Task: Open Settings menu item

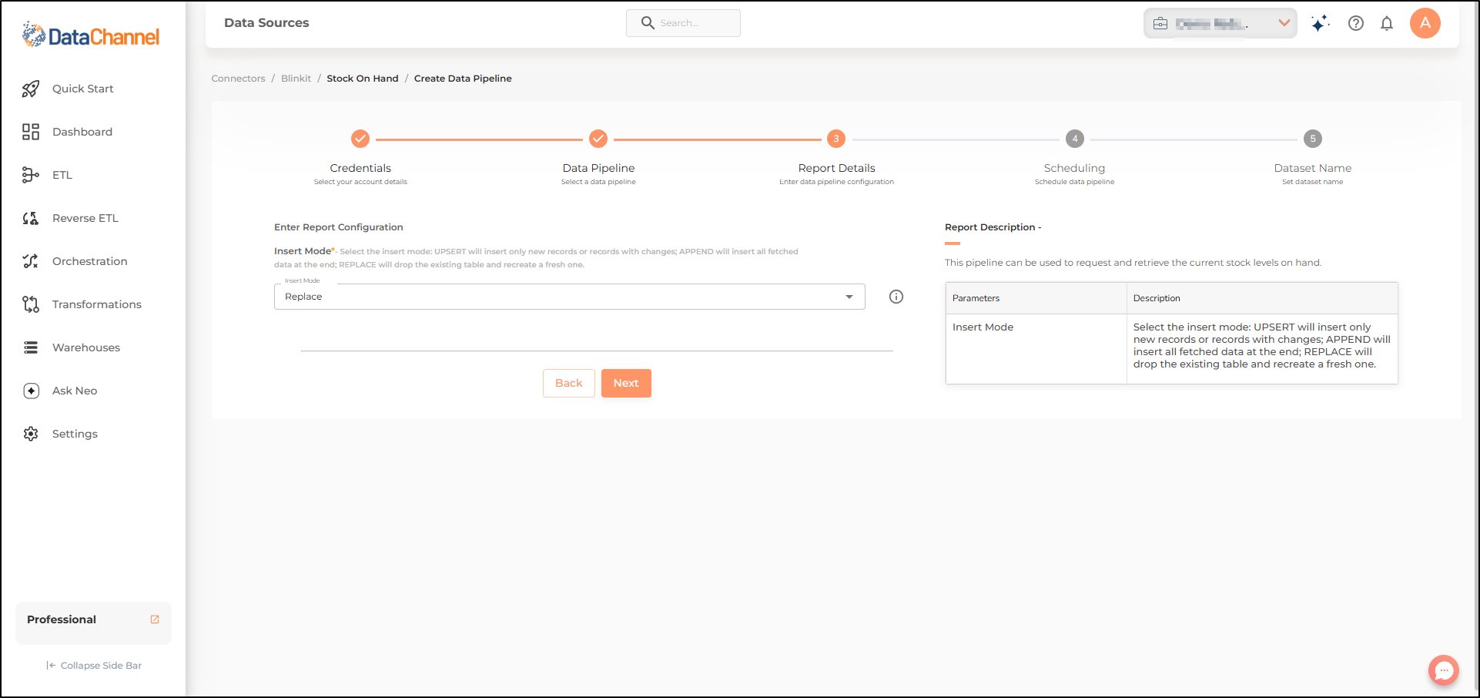Action: pyautogui.click(x=75, y=434)
